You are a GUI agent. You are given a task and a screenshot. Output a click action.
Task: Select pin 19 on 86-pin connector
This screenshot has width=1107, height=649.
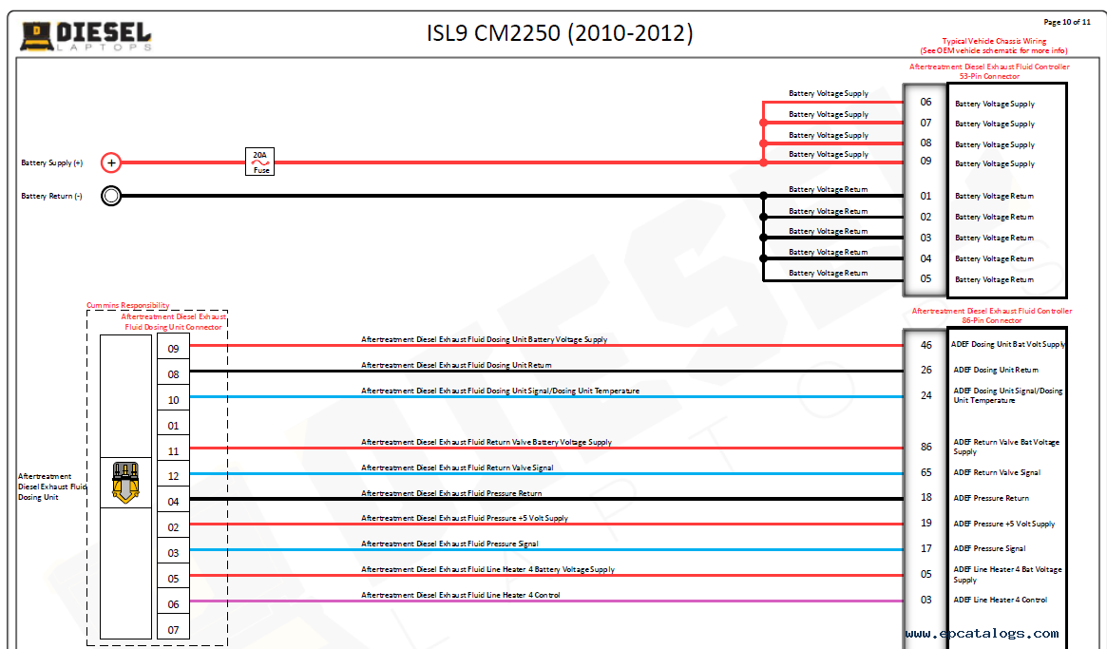click(926, 523)
